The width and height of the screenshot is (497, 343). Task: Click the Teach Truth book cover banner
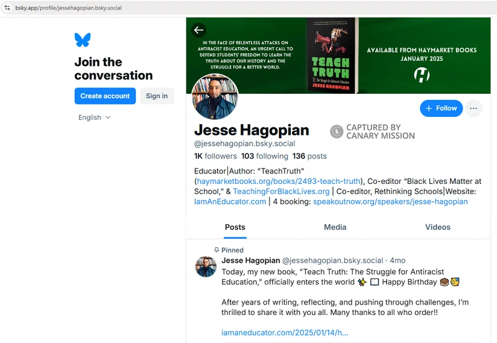click(x=332, y=55)
